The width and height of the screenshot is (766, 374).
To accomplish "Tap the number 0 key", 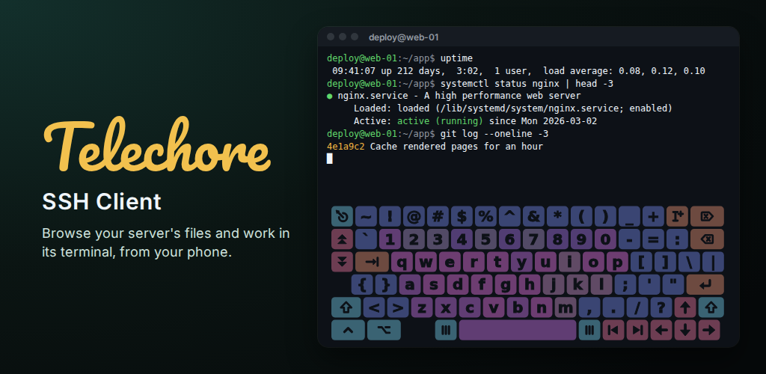I will point(605,239).
